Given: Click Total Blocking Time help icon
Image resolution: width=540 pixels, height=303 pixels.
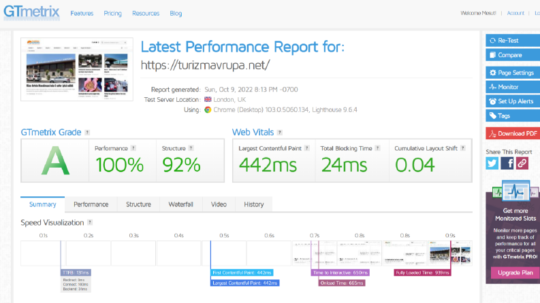Looking at the screenshot, I should coord(378,148).
